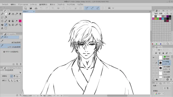Click layer 27 thumbnail
The image size is (173, 97).
pos(161,63)
